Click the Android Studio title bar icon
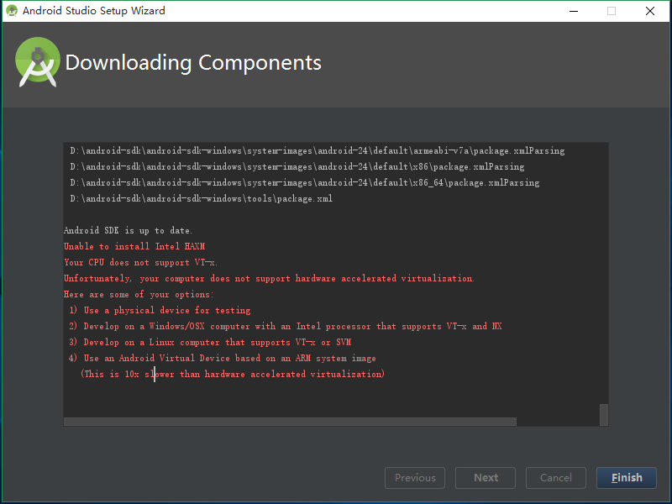This screenshot has width=672, height=504. coord(12,11)
